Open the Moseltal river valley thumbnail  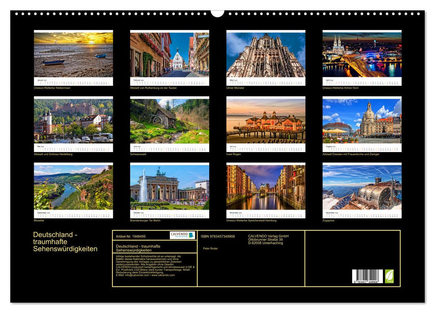click(73, 186)
